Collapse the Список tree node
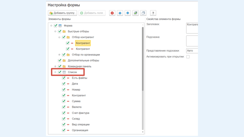 pos(55,72)
